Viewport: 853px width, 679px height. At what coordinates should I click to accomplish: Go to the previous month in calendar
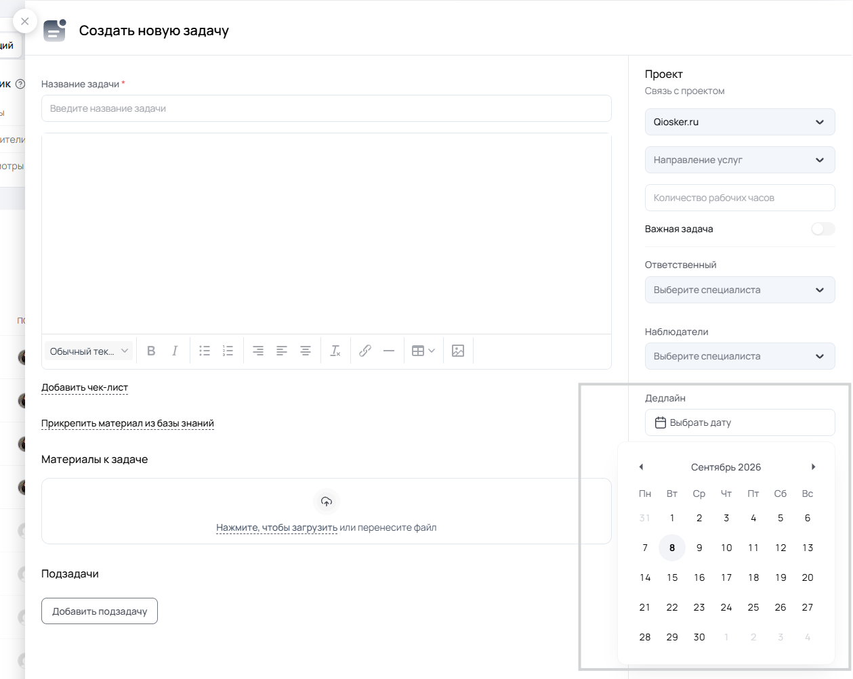coord(641,467)
